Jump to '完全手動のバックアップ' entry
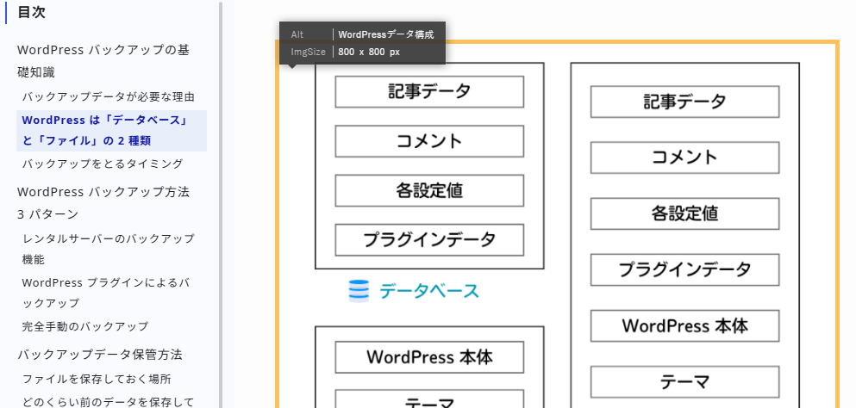The image size is (856, 408). pos(85,327)
